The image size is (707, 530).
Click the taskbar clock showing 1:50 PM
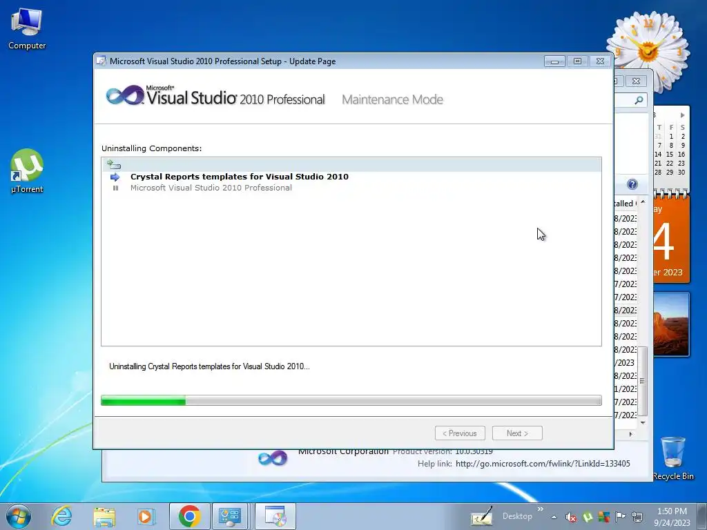coord(672,517)
